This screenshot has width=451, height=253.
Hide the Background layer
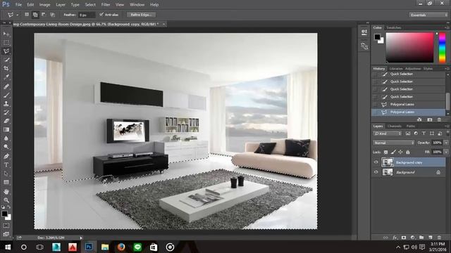[376, 172]
